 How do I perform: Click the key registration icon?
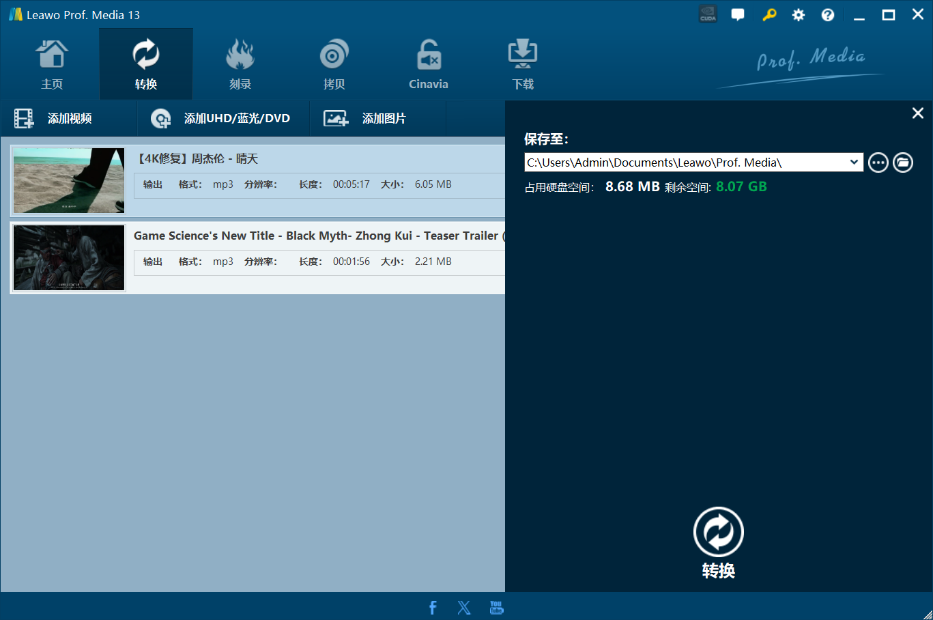(x=769, y=14)
